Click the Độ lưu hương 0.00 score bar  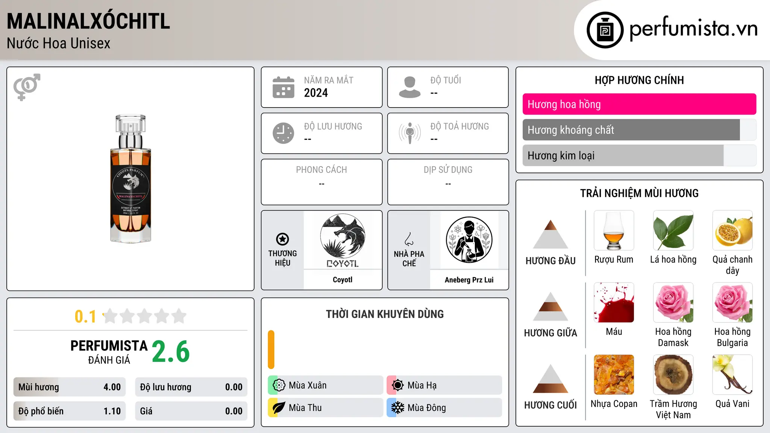point(191,387)
